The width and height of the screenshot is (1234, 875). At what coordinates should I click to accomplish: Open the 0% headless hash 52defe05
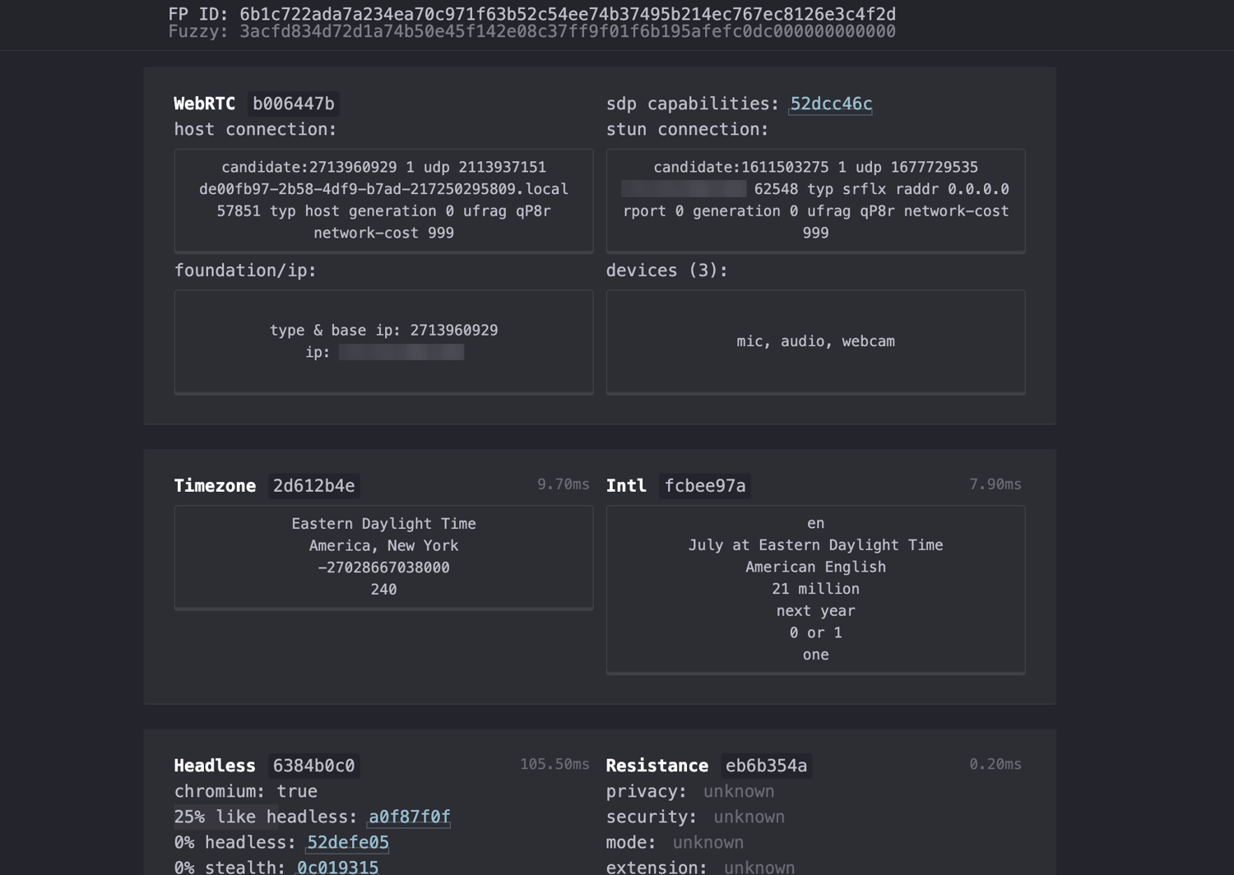click(348, 842)
